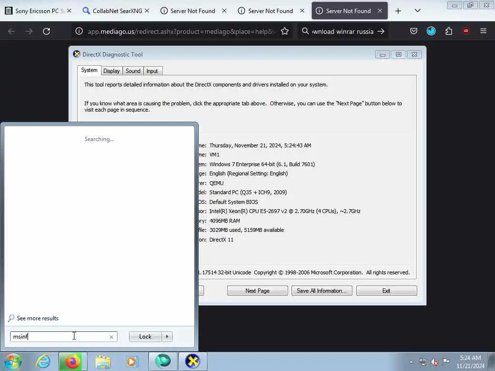Open Windows Explorer folder on taskbar
Image resolution: width=495 pixels, height=371 pixels.
pyautogui.click(x=103, y=361)
